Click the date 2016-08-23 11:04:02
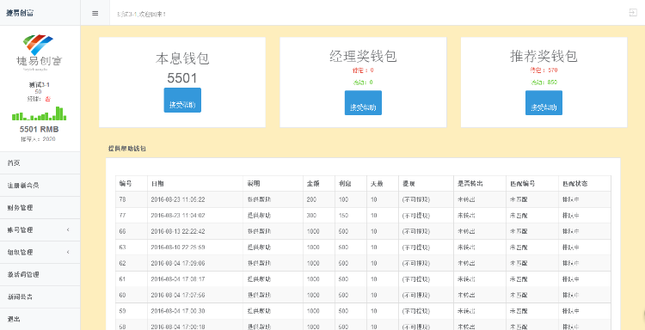This screenshot has height=330, width=645. point(178,216)
